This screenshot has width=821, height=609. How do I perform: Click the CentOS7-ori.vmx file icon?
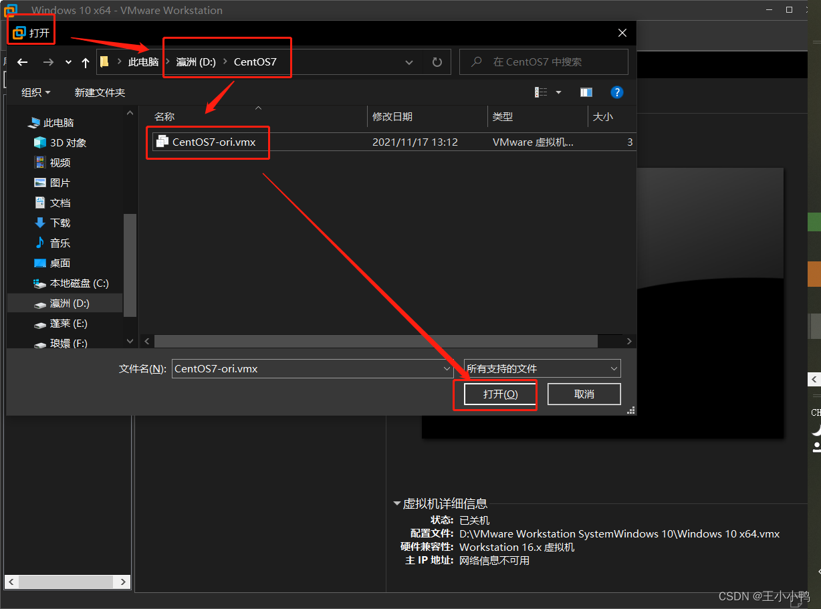click(x=162, y=141)
